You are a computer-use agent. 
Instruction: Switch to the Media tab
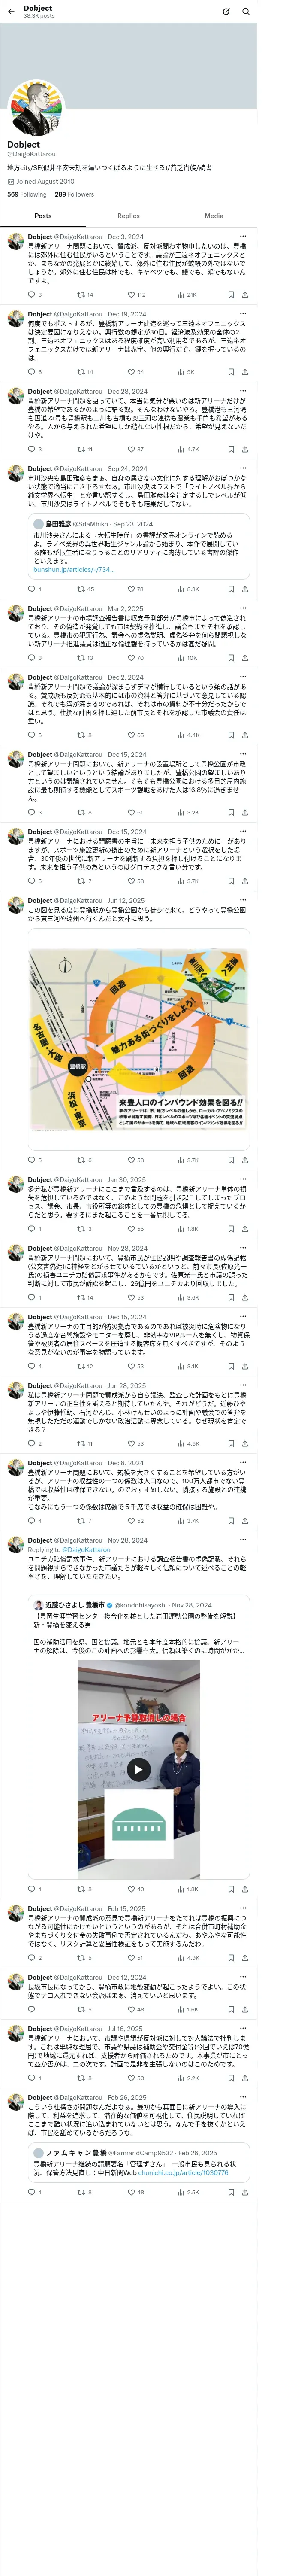point(214,216)
